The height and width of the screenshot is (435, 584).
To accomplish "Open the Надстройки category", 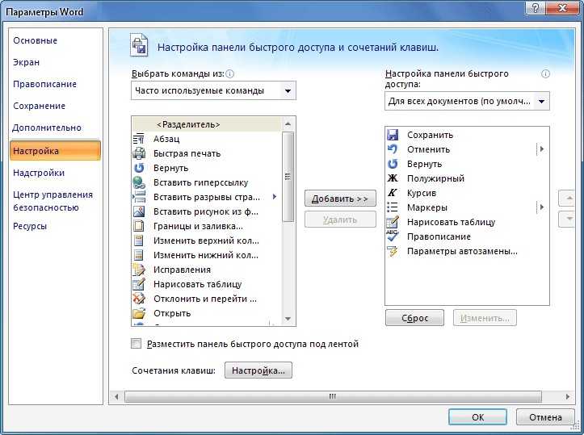I will tap(39, 173).
